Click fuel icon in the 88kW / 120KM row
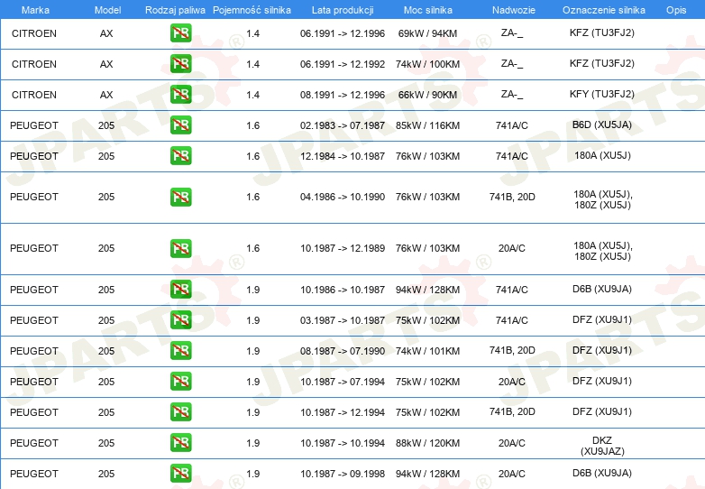The width and height of the screenshot is (705, 489). 180,443
